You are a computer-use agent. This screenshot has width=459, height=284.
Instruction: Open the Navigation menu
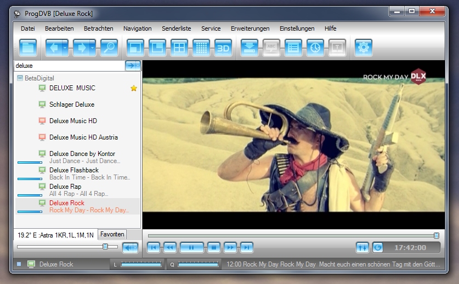point(138,28)
